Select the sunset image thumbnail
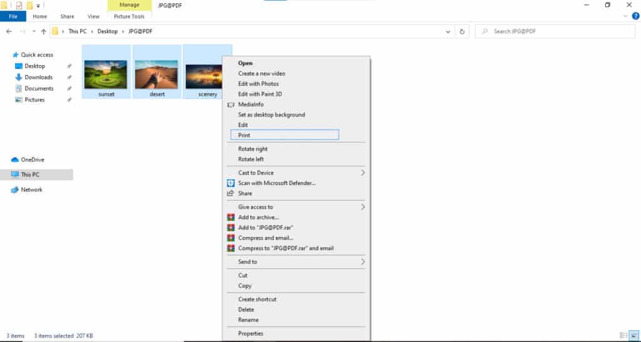 [106, 74]
